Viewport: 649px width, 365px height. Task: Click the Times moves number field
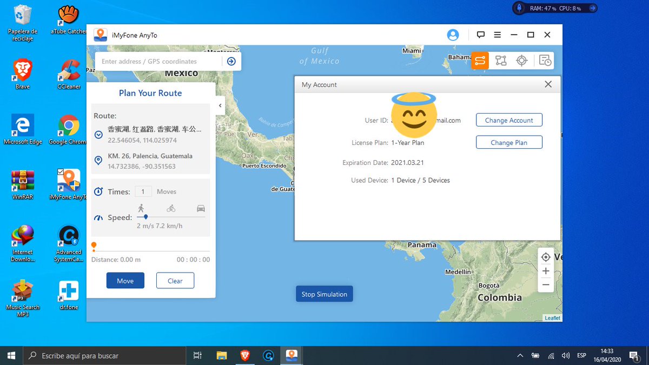pyautogui.click(x=143, y=191)
